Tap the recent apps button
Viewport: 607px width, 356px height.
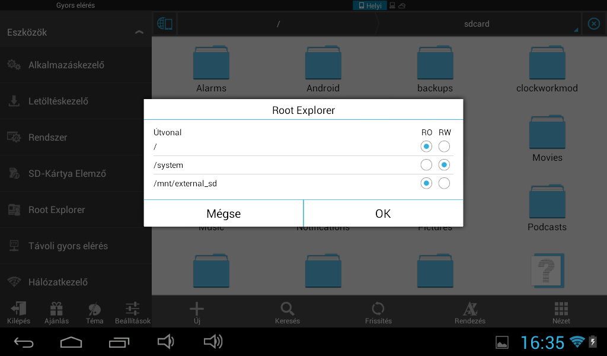[x=119, y=342]
